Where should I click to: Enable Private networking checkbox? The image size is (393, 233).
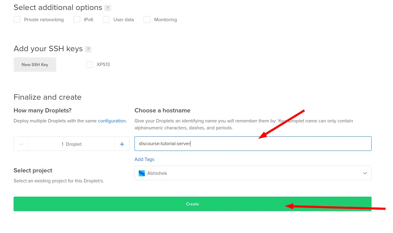pos(17,20)
